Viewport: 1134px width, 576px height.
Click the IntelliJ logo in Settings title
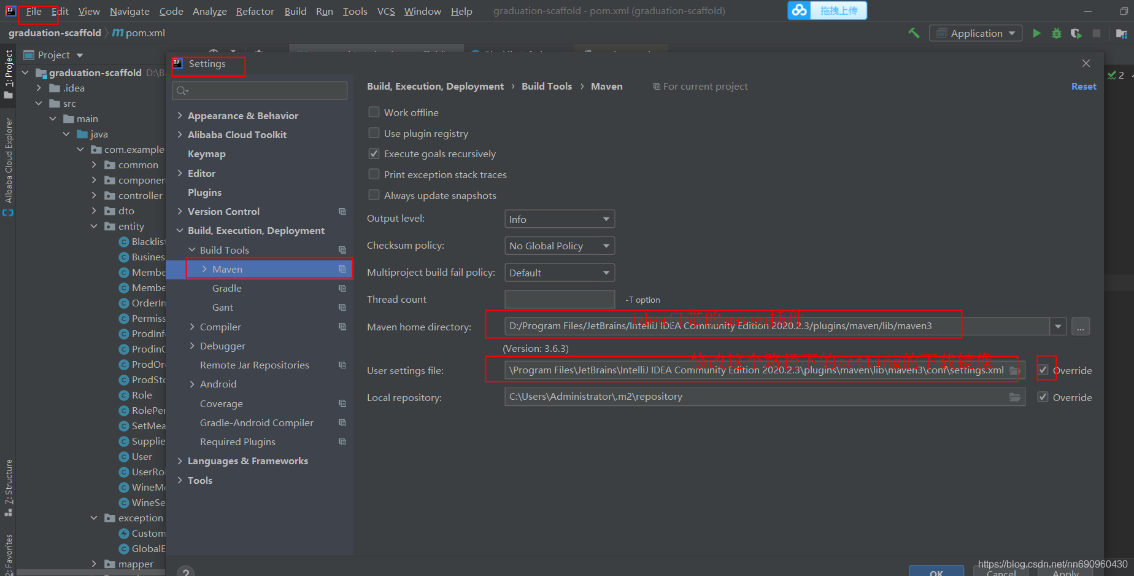coord(178,63)
